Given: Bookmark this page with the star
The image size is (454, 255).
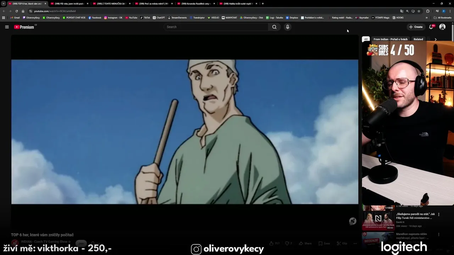Looking at the screenshot, I should (x=419, y=11).
